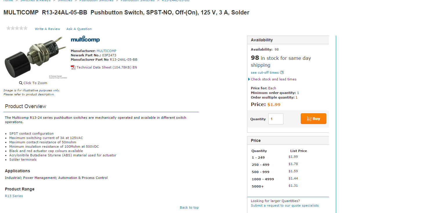The width and height of the screenshot is (442, 213).
Task: Click the magnifier icon under product image
Action: pyautogui.click(x=21, y=83)
